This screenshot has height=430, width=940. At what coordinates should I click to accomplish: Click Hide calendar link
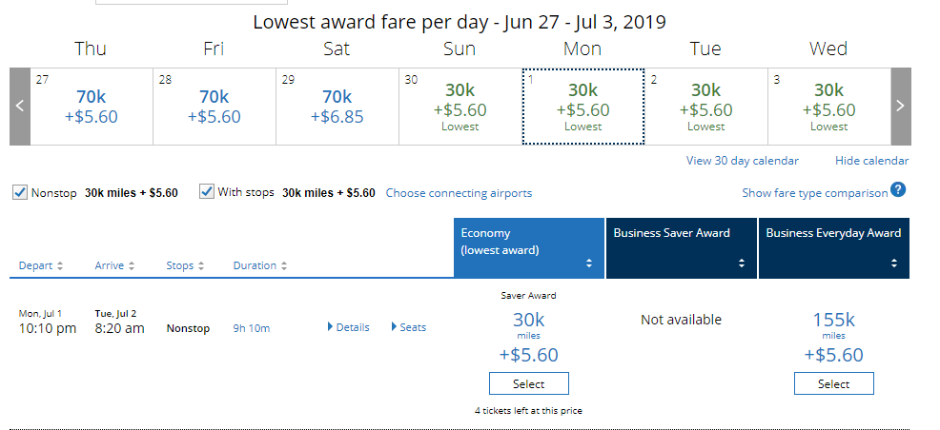tap(871, 161)
